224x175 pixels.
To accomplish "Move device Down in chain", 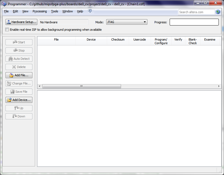I will 19,116.
